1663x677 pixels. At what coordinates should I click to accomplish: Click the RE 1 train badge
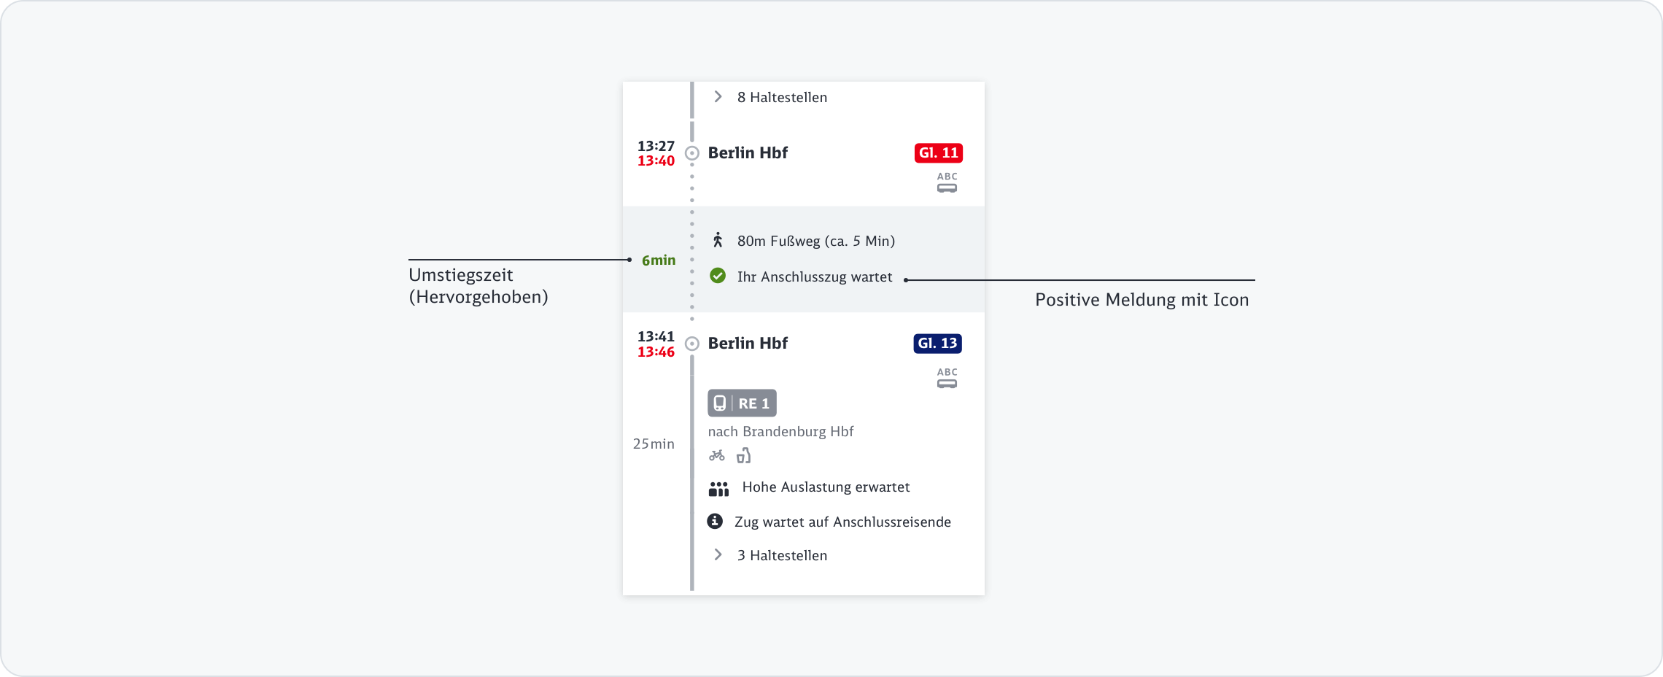point(742,403)
